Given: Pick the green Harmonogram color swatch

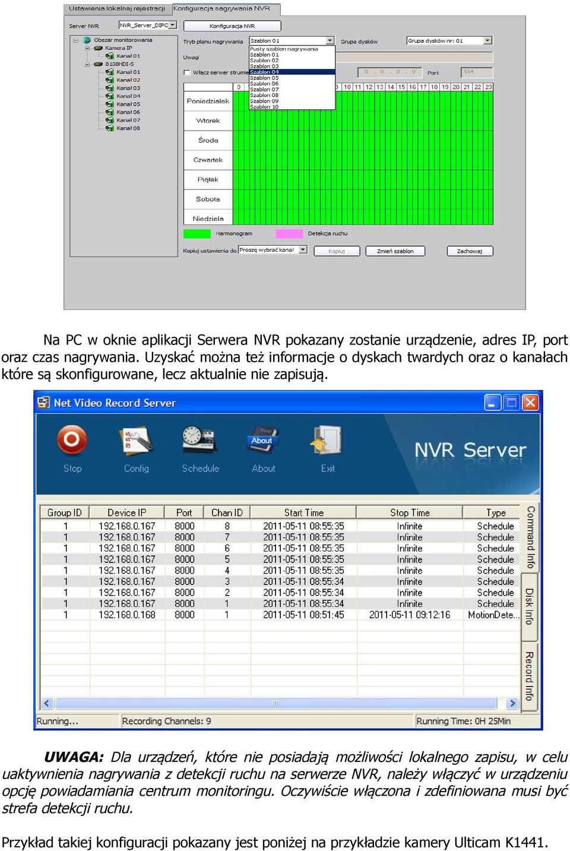Looking at the screenshot, I should click(x=197, y=233).
